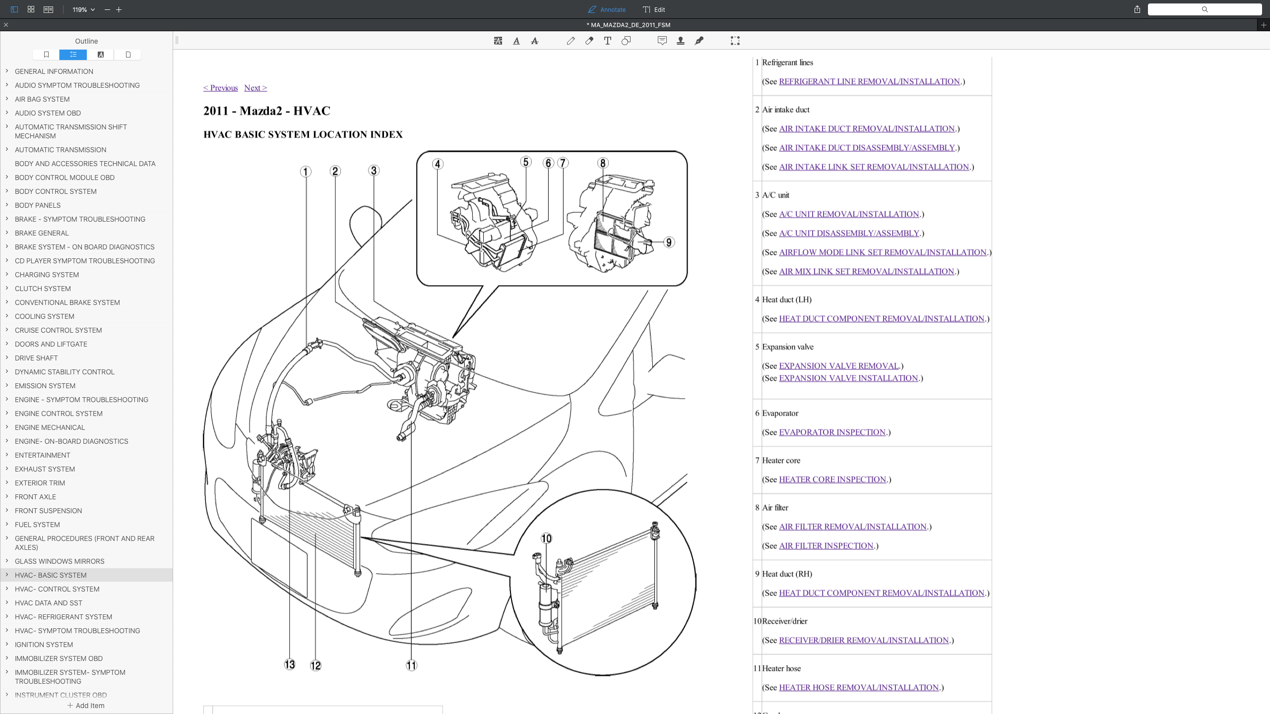The height and width of the screenshot is (714, 1270).
Task: Open EVAPORATOR INSPECTION link
Action: [x=832, y=432]
